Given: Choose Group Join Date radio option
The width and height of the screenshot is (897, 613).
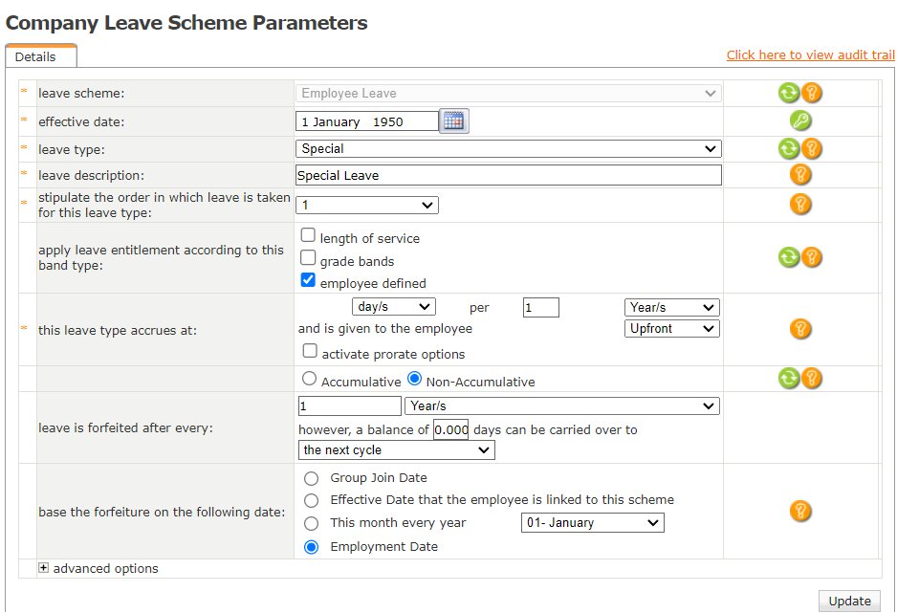Looking at the screenshot, I should [x=311, y=478].
